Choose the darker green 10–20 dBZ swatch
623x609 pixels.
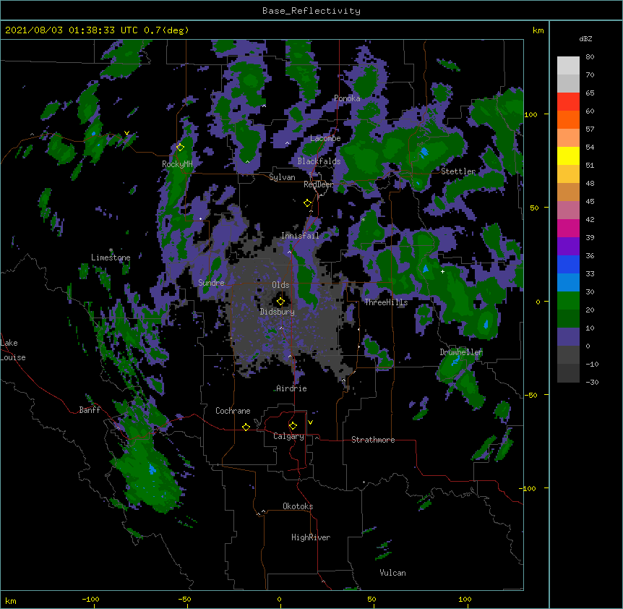pos(568,319)
